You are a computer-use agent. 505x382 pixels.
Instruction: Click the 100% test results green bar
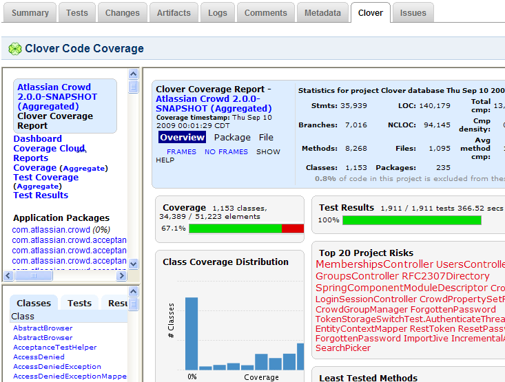click(x=412, y=220)
